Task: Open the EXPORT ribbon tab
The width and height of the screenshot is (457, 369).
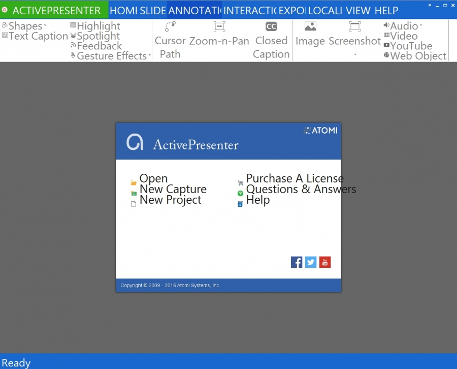Action: pyautogui.click(x=292, y=11)
